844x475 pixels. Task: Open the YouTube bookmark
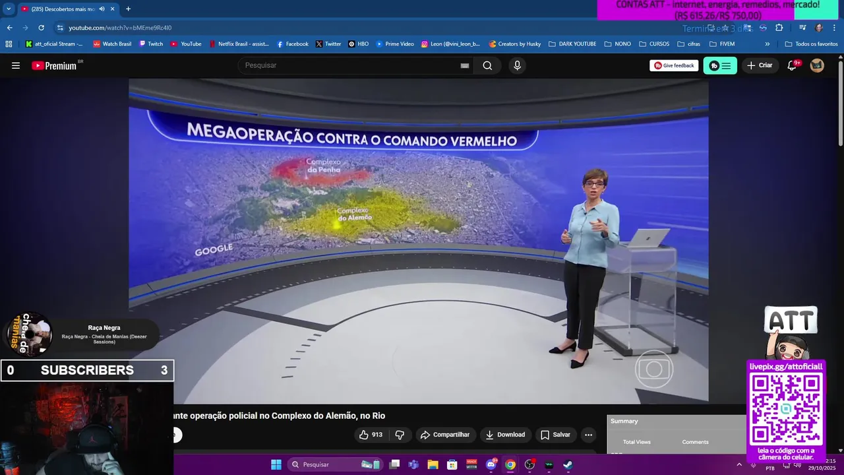(186, 44)
